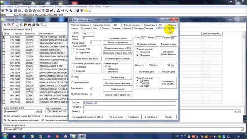This screenshot has width=247, height=139.
Task: Select 'автопечать' print mode radio
Action: (x=105, y=72)
